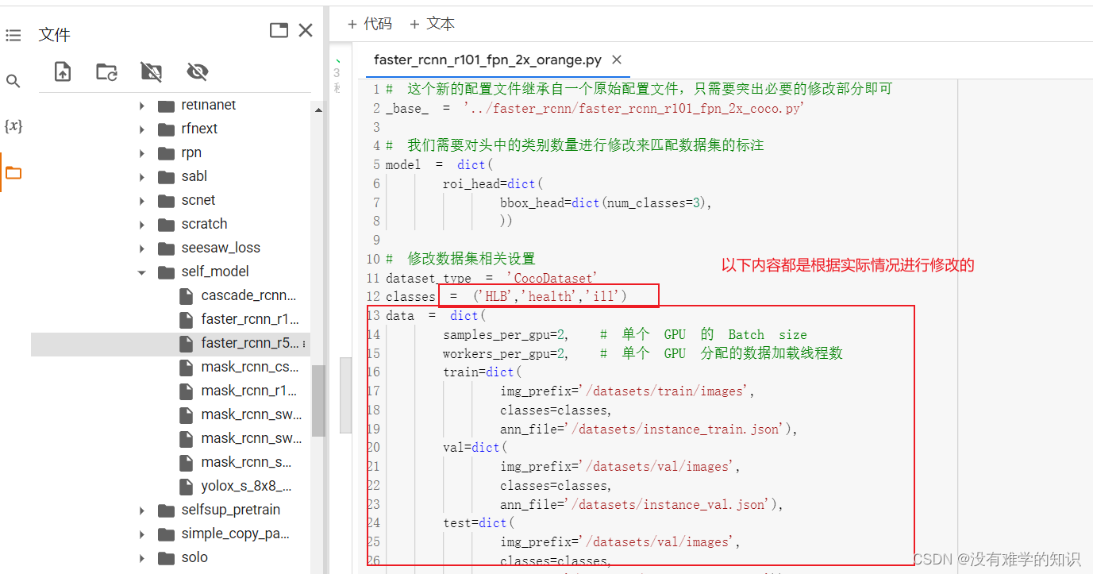This screenshot has height=574, width=1093.
Task: Select the seesaw_loss folder name
Action: coord(221,248)
